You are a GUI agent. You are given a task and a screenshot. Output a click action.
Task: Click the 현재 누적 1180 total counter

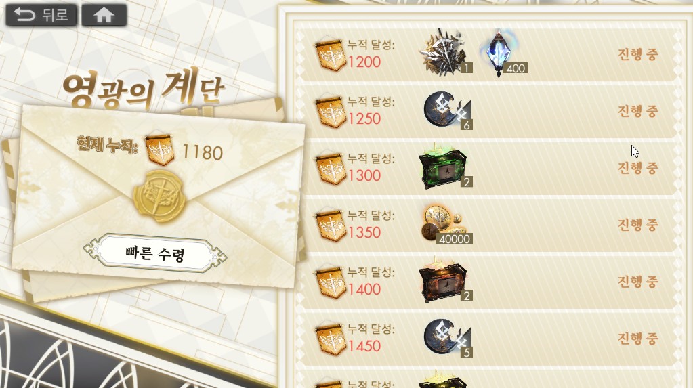[x=150, y=150]
